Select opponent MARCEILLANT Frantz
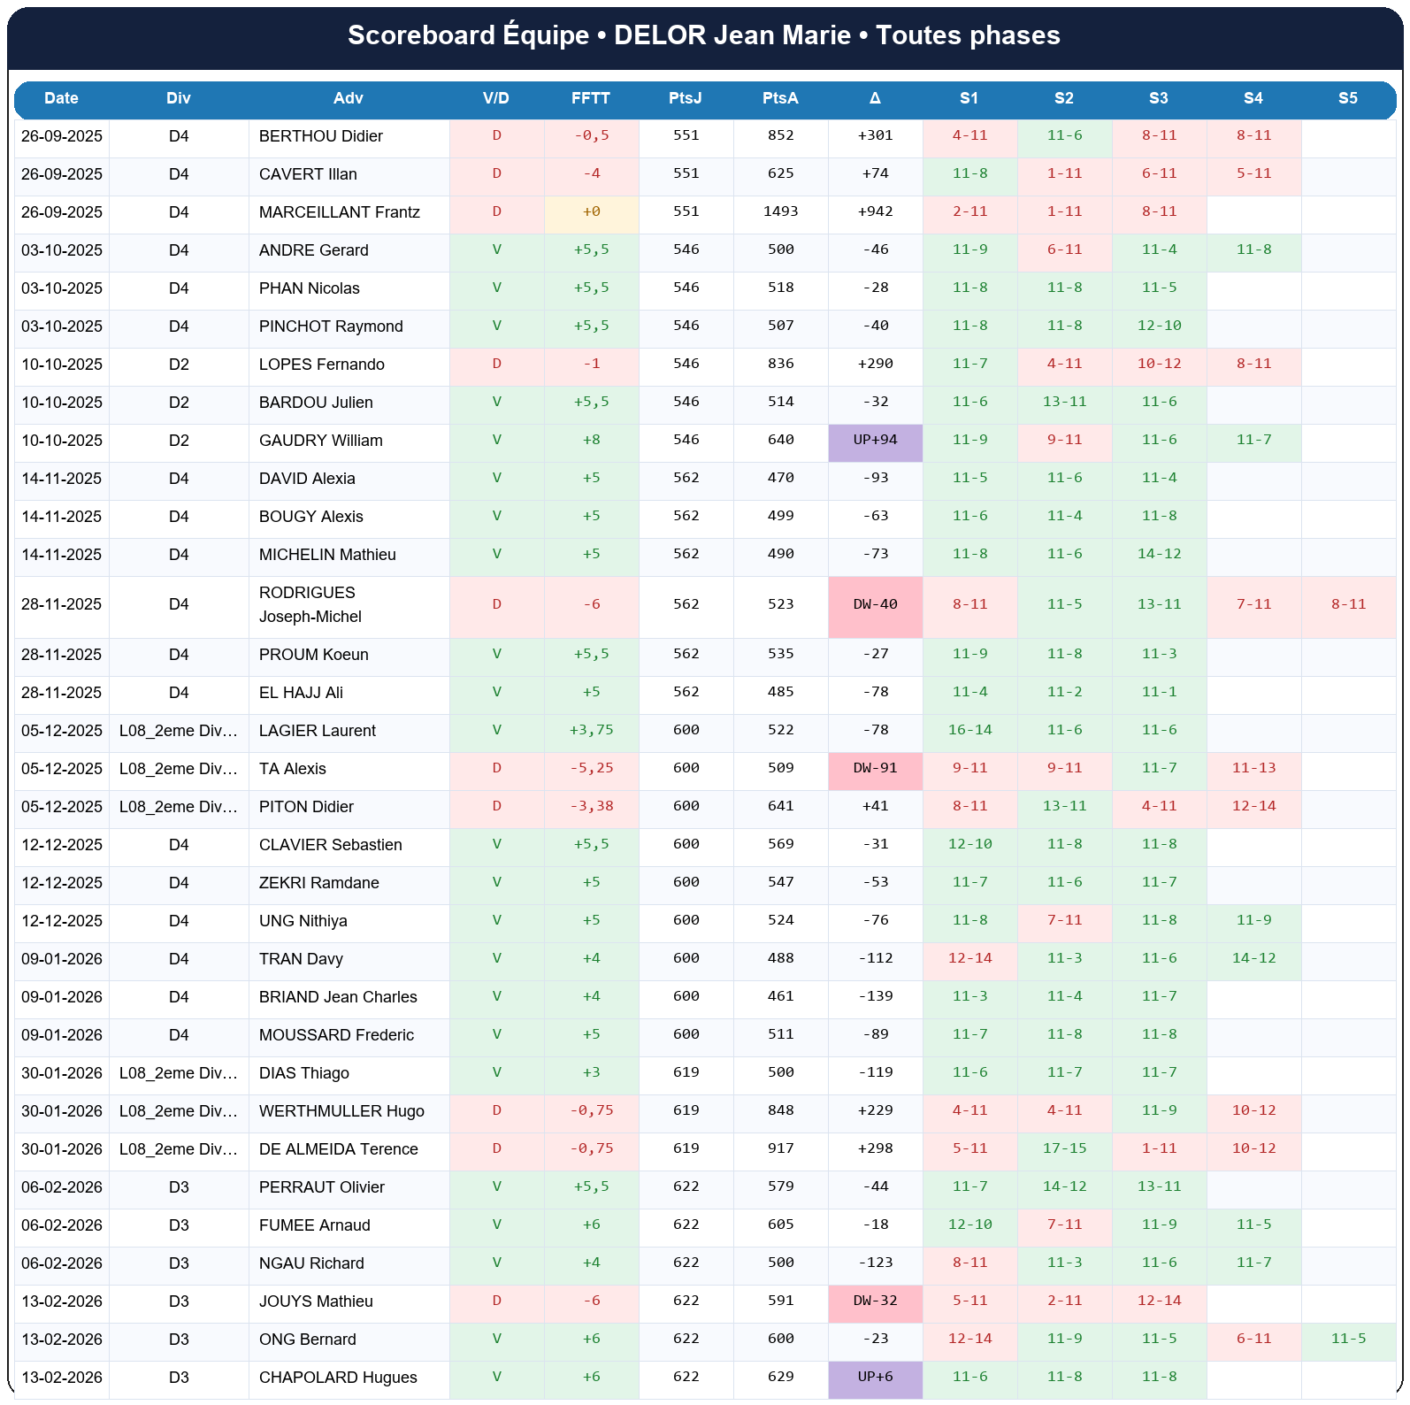The width and height of the screenshot is (1410, 1405). (x=339, y=212)
